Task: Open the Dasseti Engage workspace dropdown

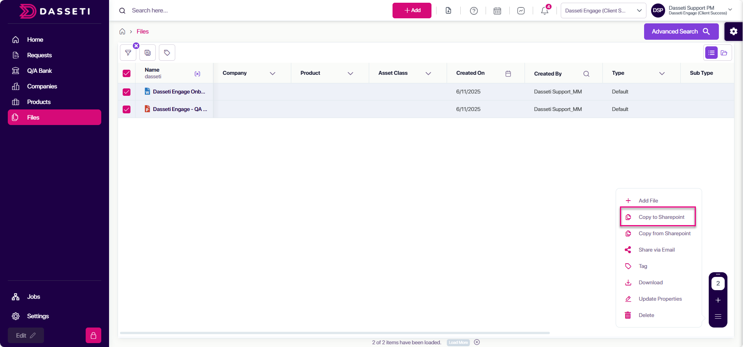Action: tap(603, 11)
